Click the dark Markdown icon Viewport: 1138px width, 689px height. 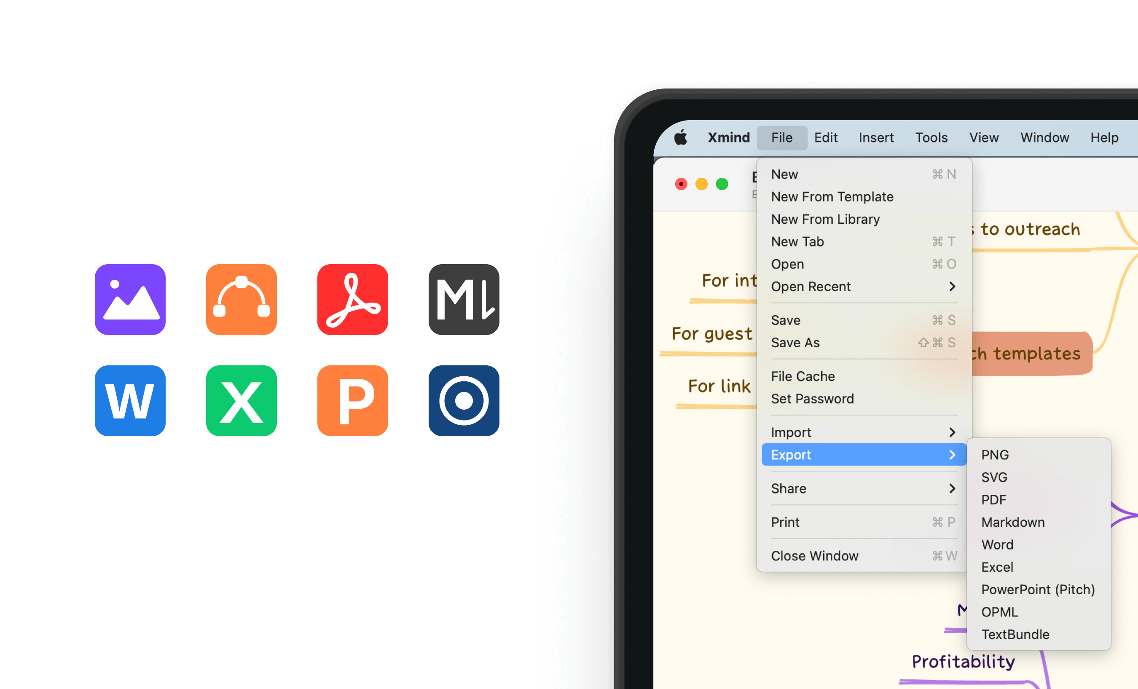point(464,300)
